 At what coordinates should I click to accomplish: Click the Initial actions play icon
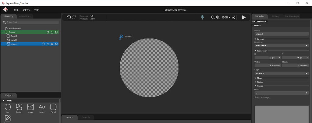click(6, 28)
